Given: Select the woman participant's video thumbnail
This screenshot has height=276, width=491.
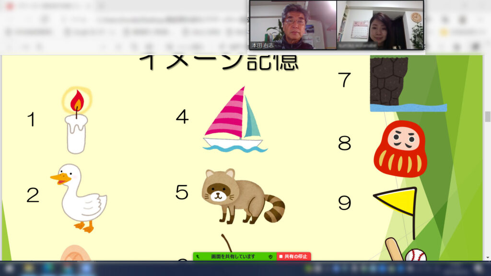Looking at the screenshot, I should [380, 25].
